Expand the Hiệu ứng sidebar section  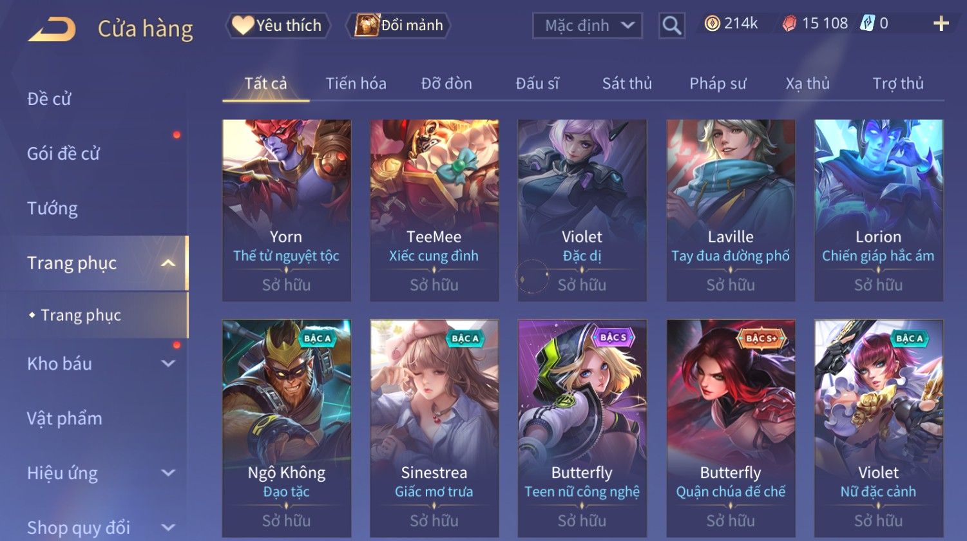click(168, 473)
